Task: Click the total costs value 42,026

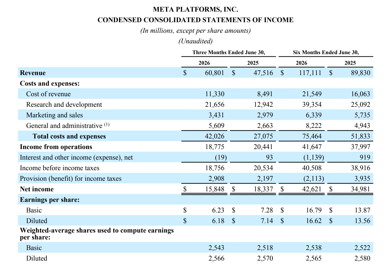Action: [x=215, y=136]
